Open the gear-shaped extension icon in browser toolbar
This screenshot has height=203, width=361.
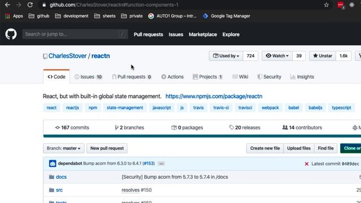(352, 5)
